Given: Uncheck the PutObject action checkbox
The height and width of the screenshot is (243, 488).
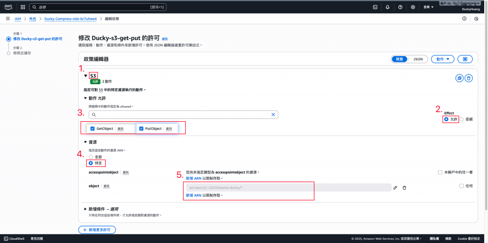Looking at the screenshot, I should coord(141,129).
